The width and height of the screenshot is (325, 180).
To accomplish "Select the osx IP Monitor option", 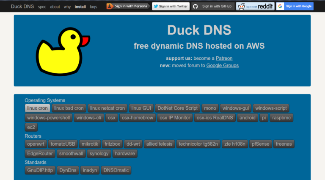I will pos(175,118).
